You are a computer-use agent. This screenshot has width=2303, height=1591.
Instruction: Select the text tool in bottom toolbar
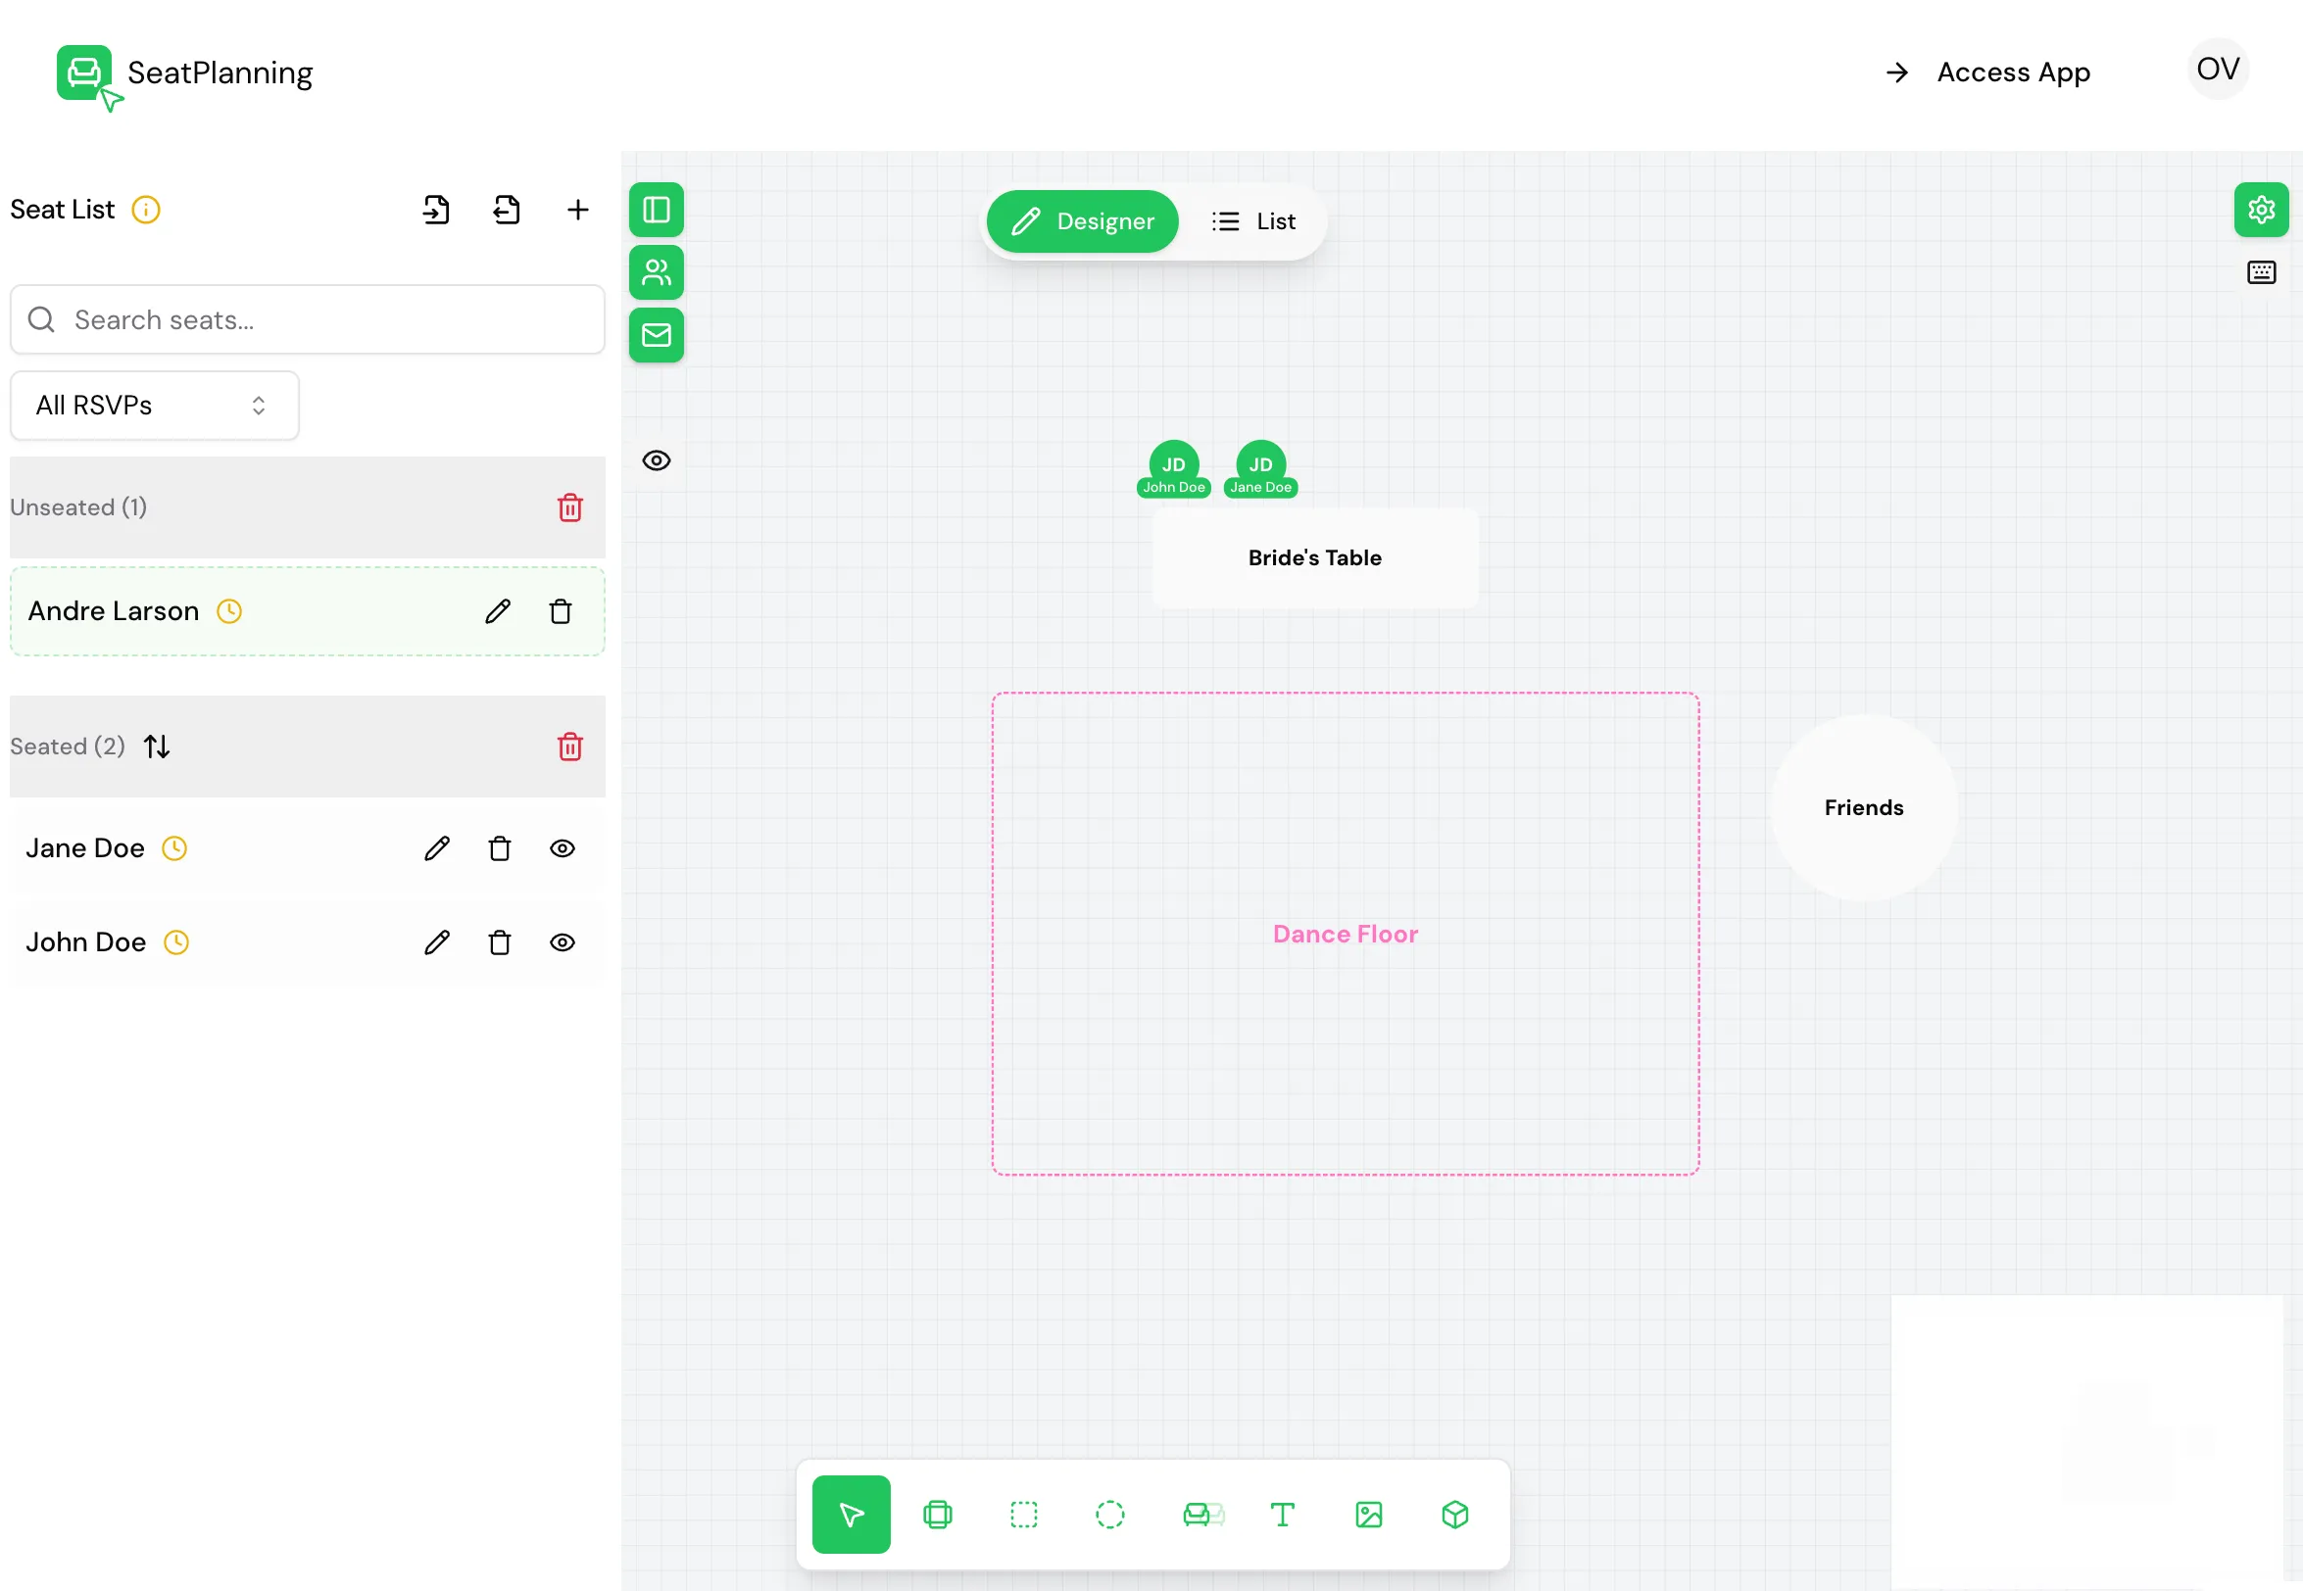(1282, 1515)
